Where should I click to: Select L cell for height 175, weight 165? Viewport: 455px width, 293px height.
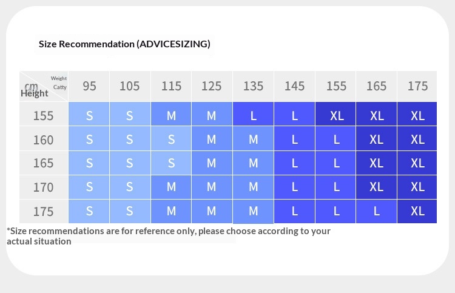(377, 212)
